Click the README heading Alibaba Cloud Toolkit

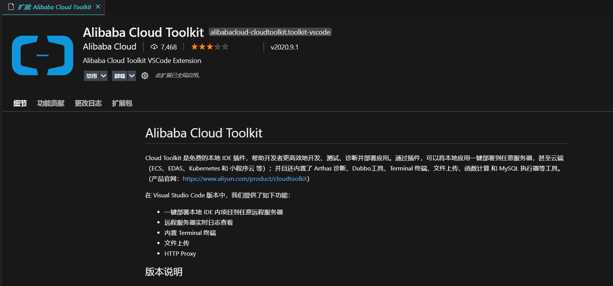point(204,133)
